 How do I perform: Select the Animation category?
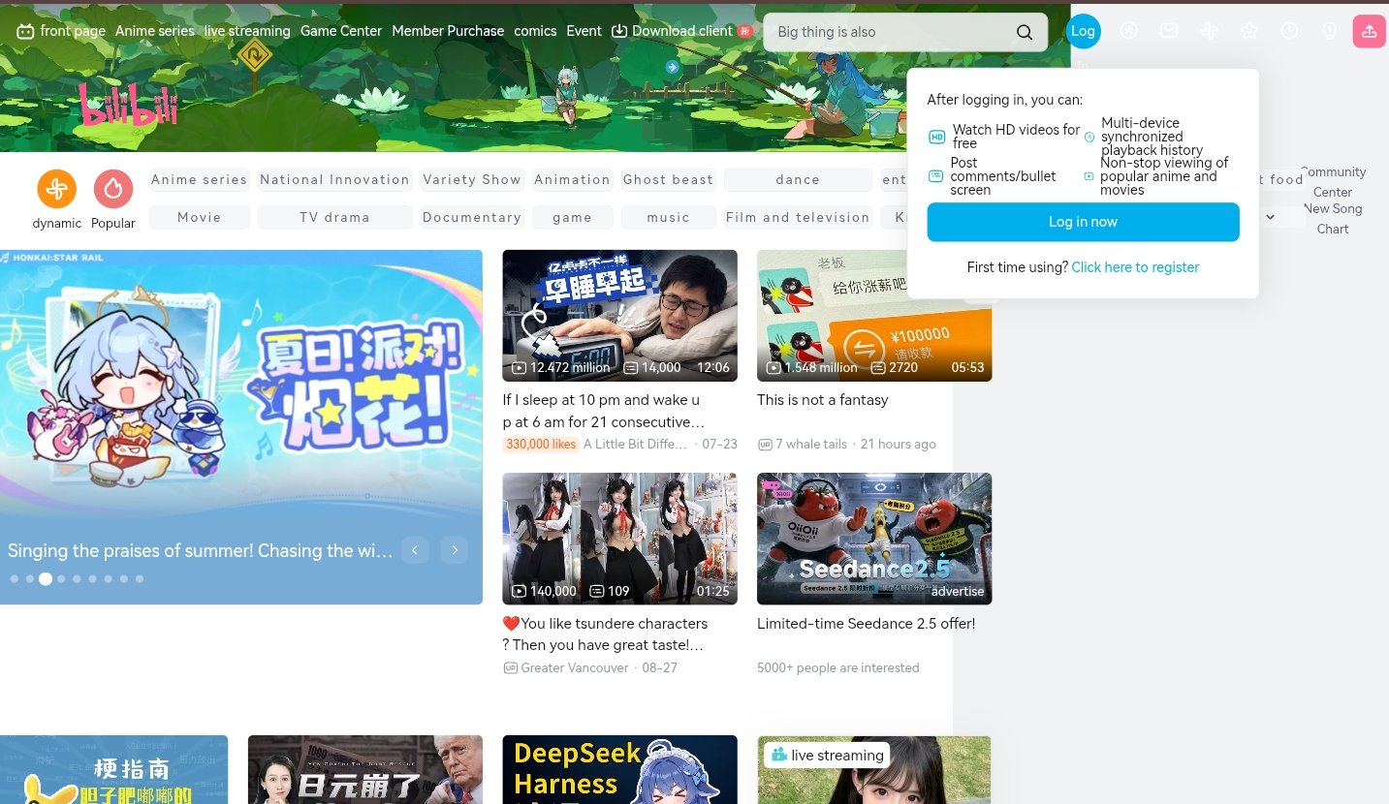click(572, 179)
